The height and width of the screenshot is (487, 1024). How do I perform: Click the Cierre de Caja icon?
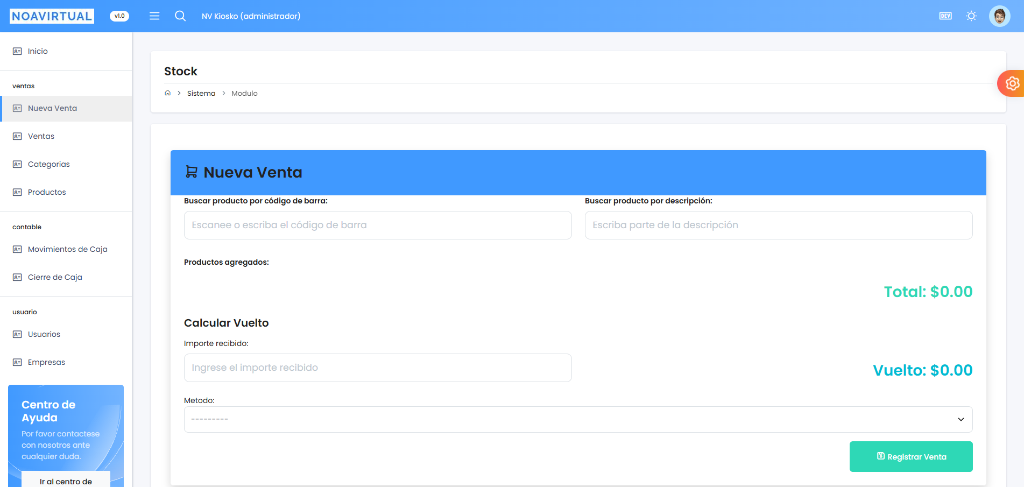[x=17, y=277]
